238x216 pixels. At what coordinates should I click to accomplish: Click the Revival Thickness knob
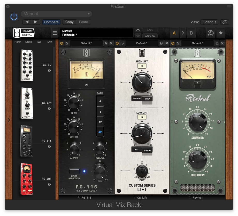click(197, 160)
